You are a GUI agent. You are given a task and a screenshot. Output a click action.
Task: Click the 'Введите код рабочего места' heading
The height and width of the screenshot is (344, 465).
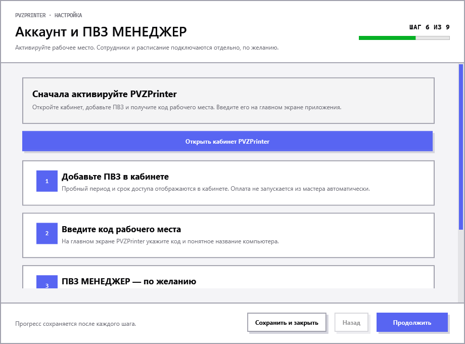pyautogui.click(x=121, y=229)
